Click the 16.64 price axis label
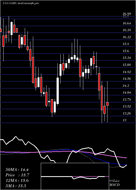The width and height of the screenshot is (136, 190). (127, 23)
